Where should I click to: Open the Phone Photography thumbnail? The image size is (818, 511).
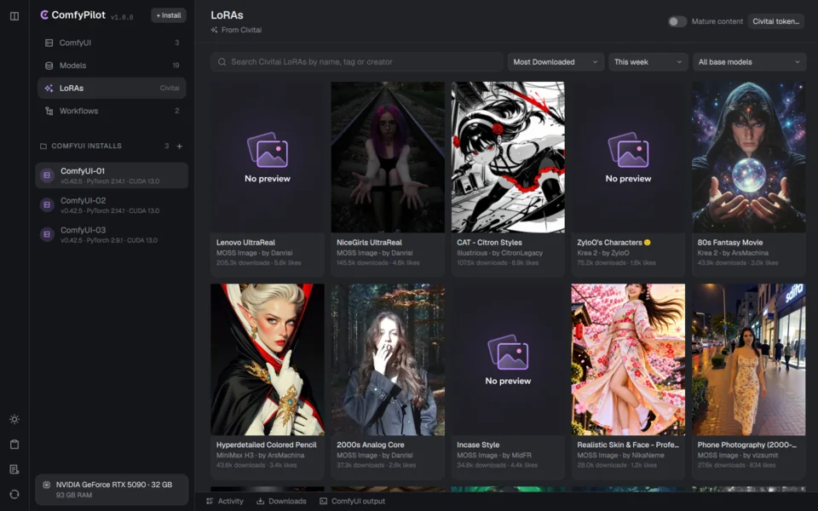(749, 359)
